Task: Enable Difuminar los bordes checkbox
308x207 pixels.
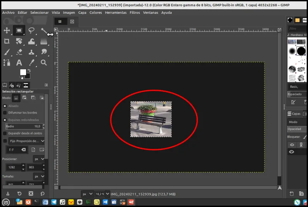Action: [5, 113]
